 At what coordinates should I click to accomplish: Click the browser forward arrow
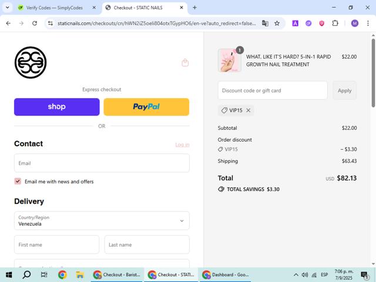(x=21, y=23)
